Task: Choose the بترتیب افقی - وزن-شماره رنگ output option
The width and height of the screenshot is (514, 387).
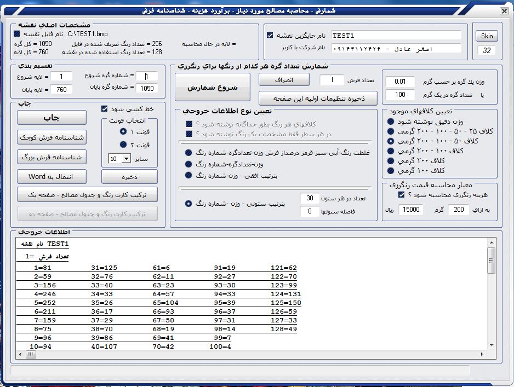Action: click(x=189, y=176)
